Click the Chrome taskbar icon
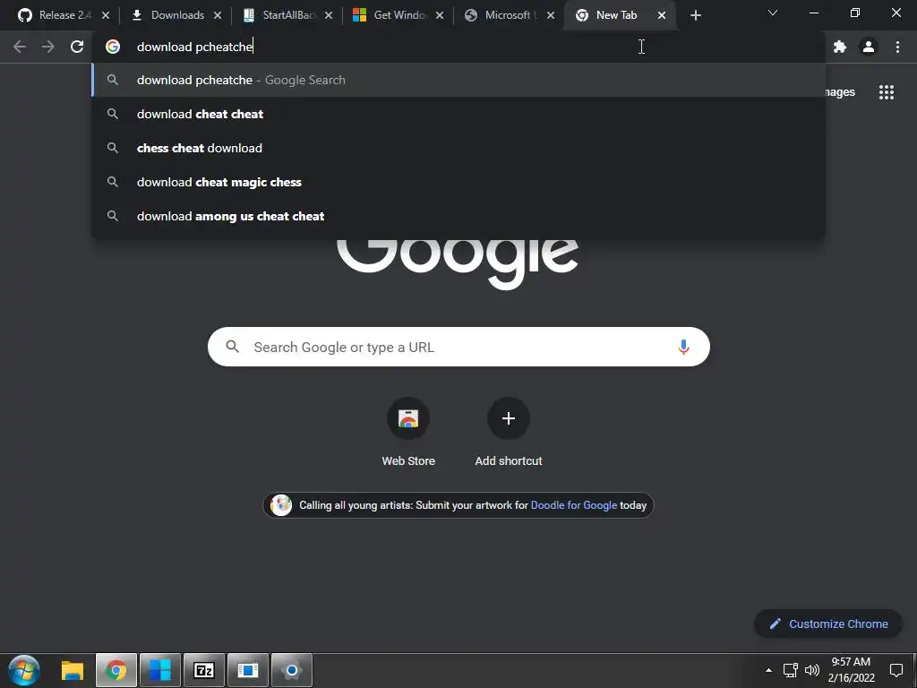917x688 pixels. pos(116,670)
